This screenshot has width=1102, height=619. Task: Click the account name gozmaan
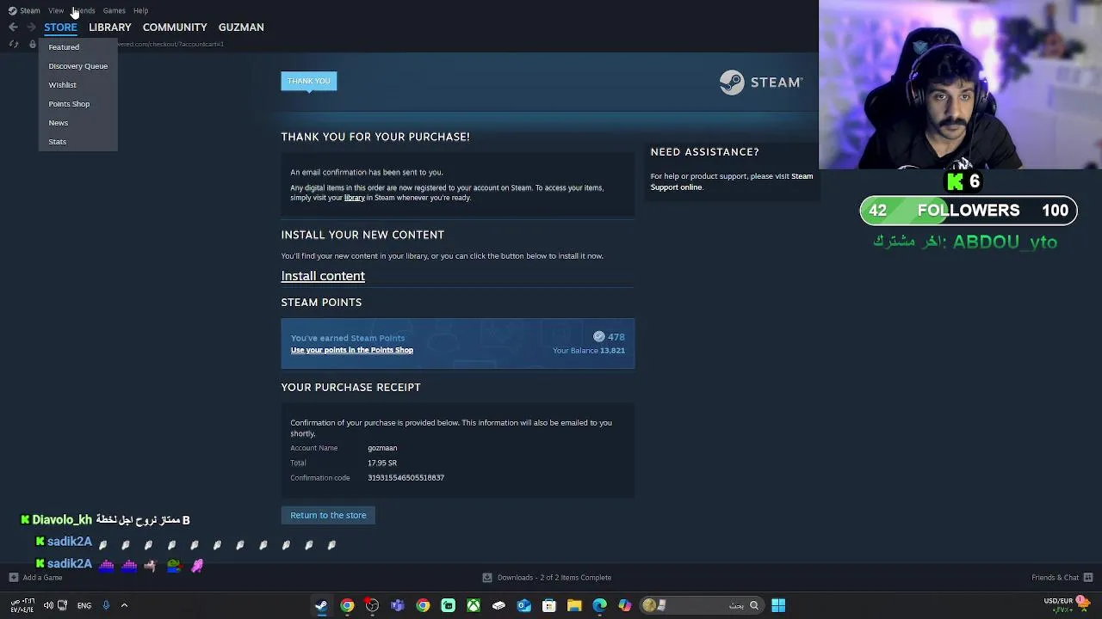(x=382, y=448)
